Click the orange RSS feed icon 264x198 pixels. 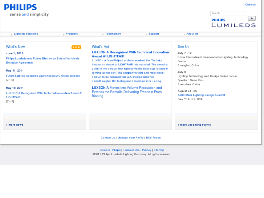(76, 47)
